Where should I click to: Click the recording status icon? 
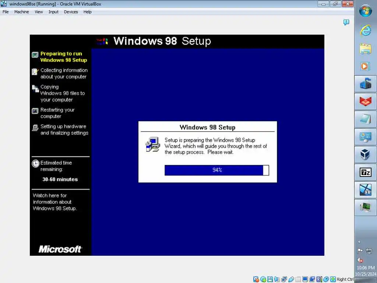[312, 279]
